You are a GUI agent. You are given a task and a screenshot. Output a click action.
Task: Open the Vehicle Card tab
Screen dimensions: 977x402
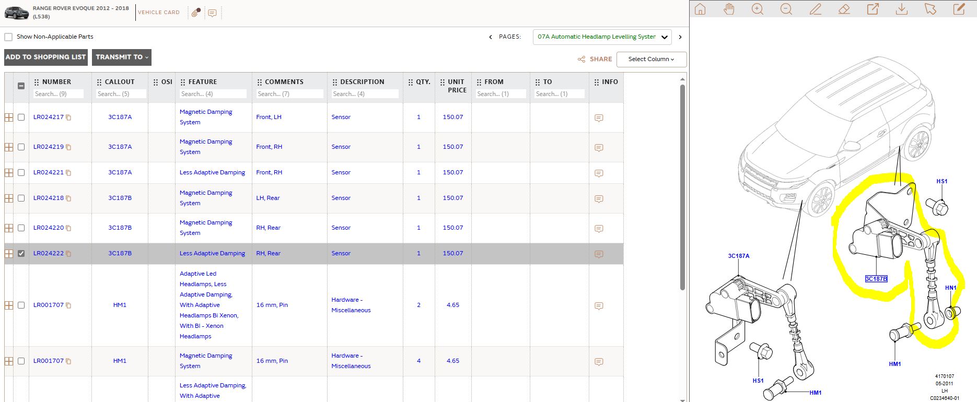(159, 12)
